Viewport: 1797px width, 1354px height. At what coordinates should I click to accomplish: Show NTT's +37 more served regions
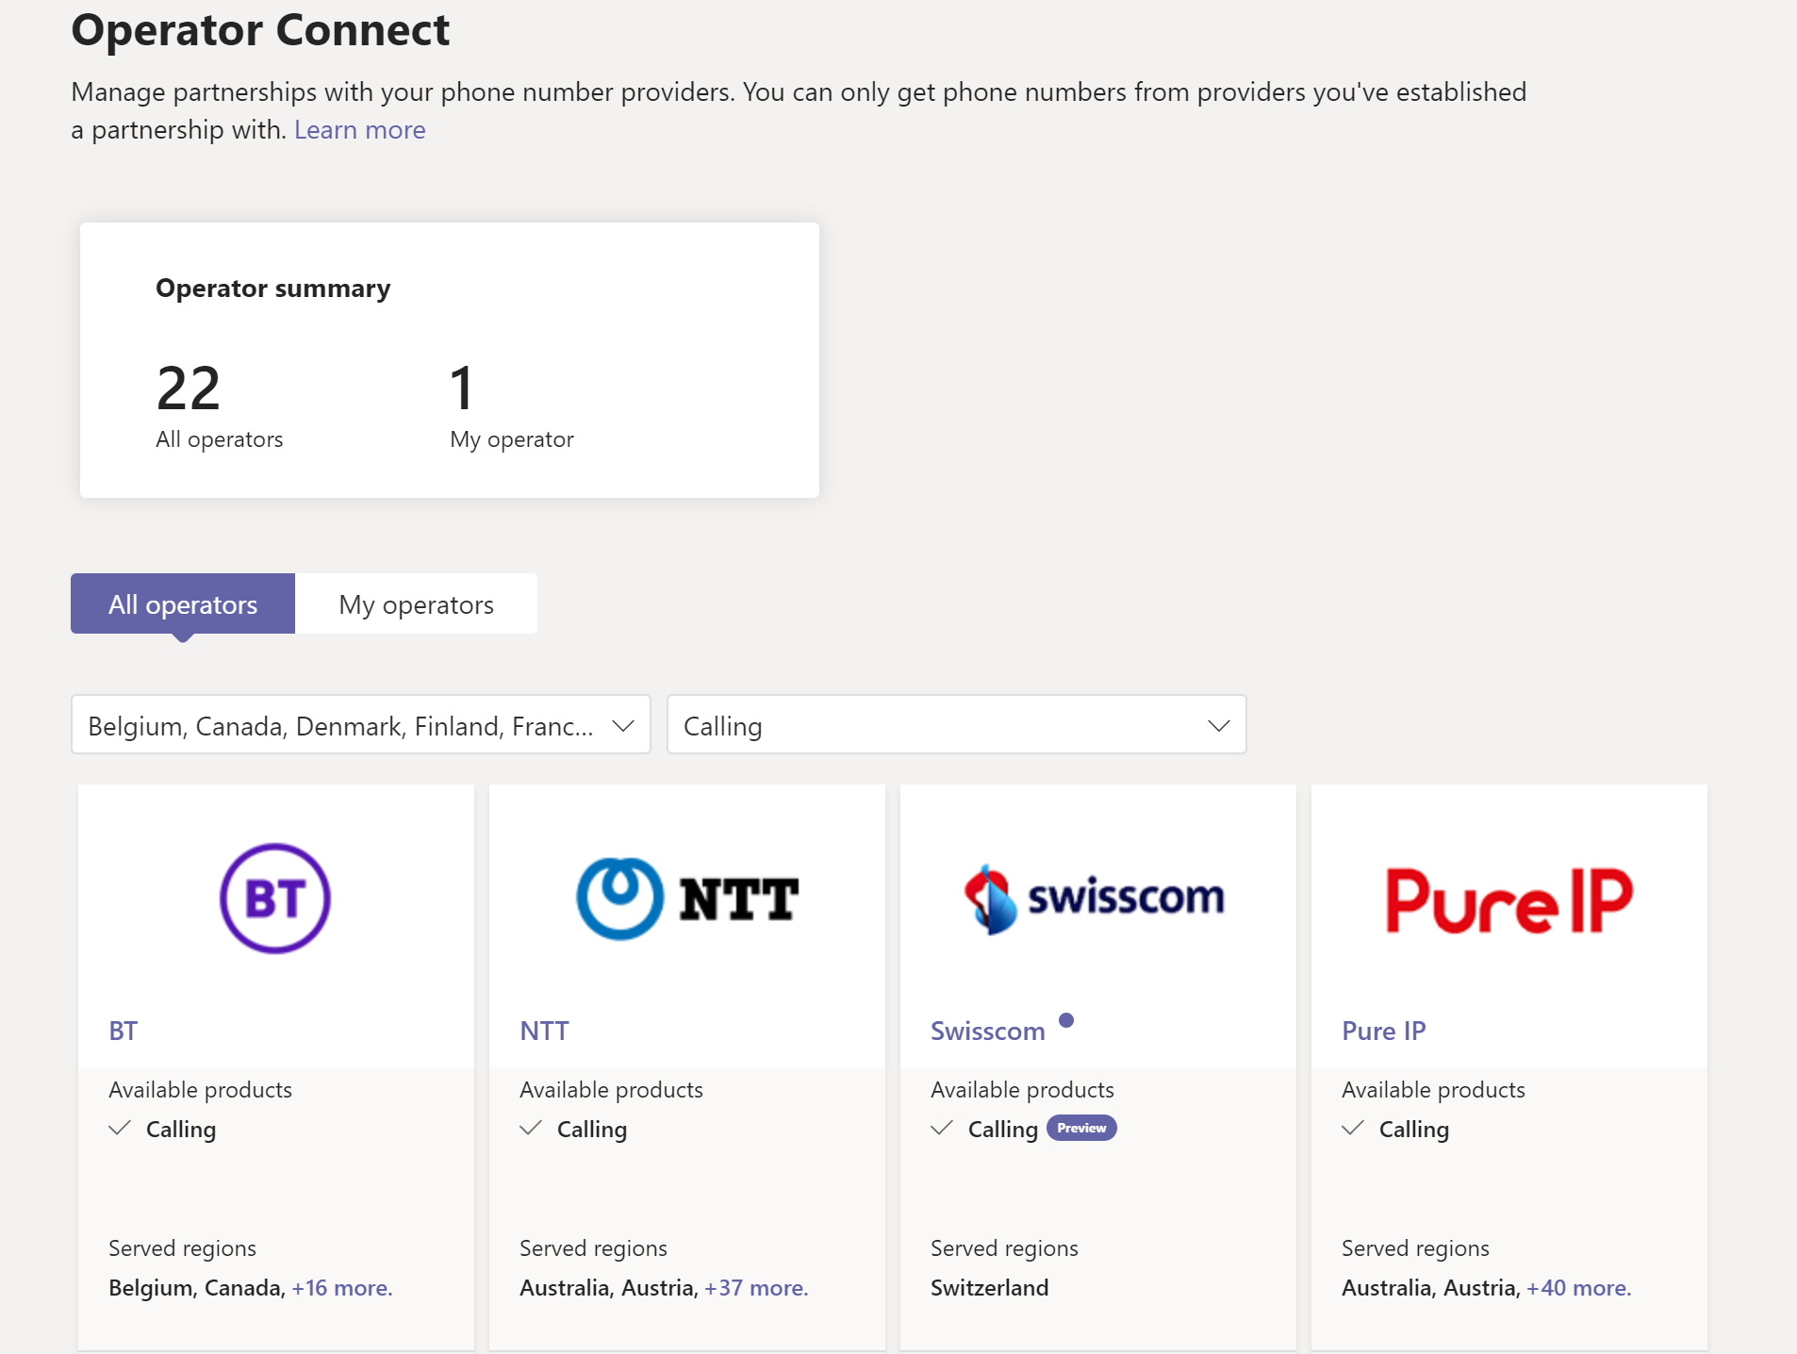756,1288
